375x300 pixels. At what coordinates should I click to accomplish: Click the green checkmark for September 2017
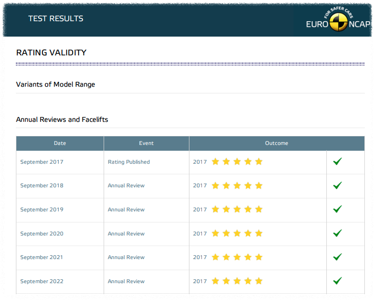(337, 161)
